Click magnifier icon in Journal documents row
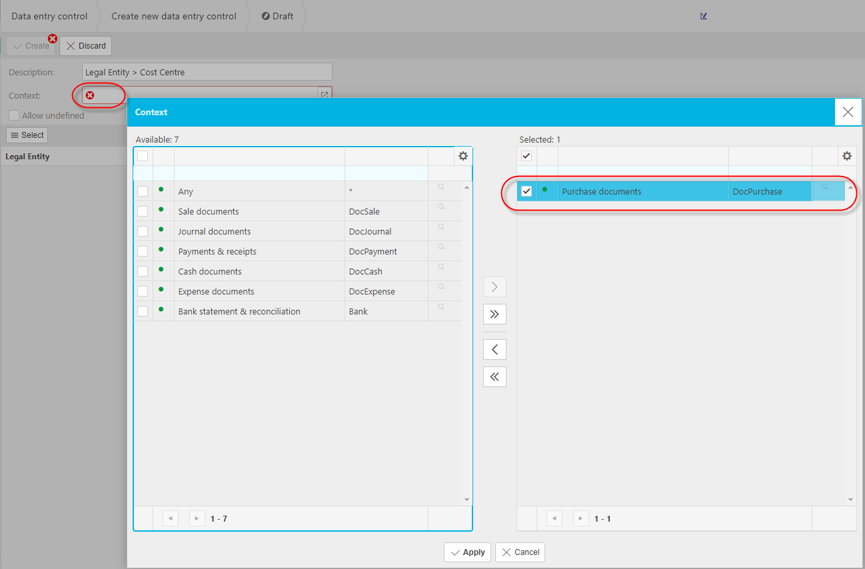The height and width of the screenshot is (569, 865). click(x=440, y=227)
